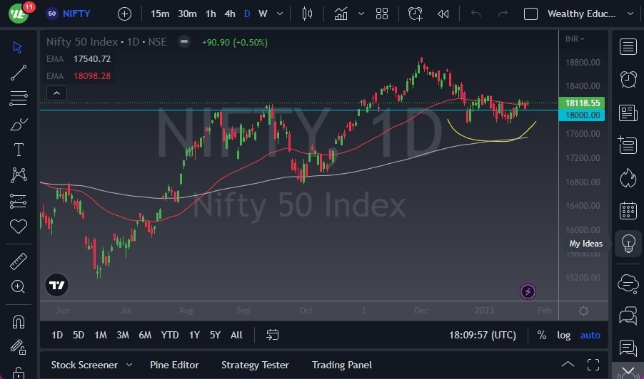Viewport: 644px width, 379px height.
Task: Open the public chats cloud icon
Action: [628, 283]
